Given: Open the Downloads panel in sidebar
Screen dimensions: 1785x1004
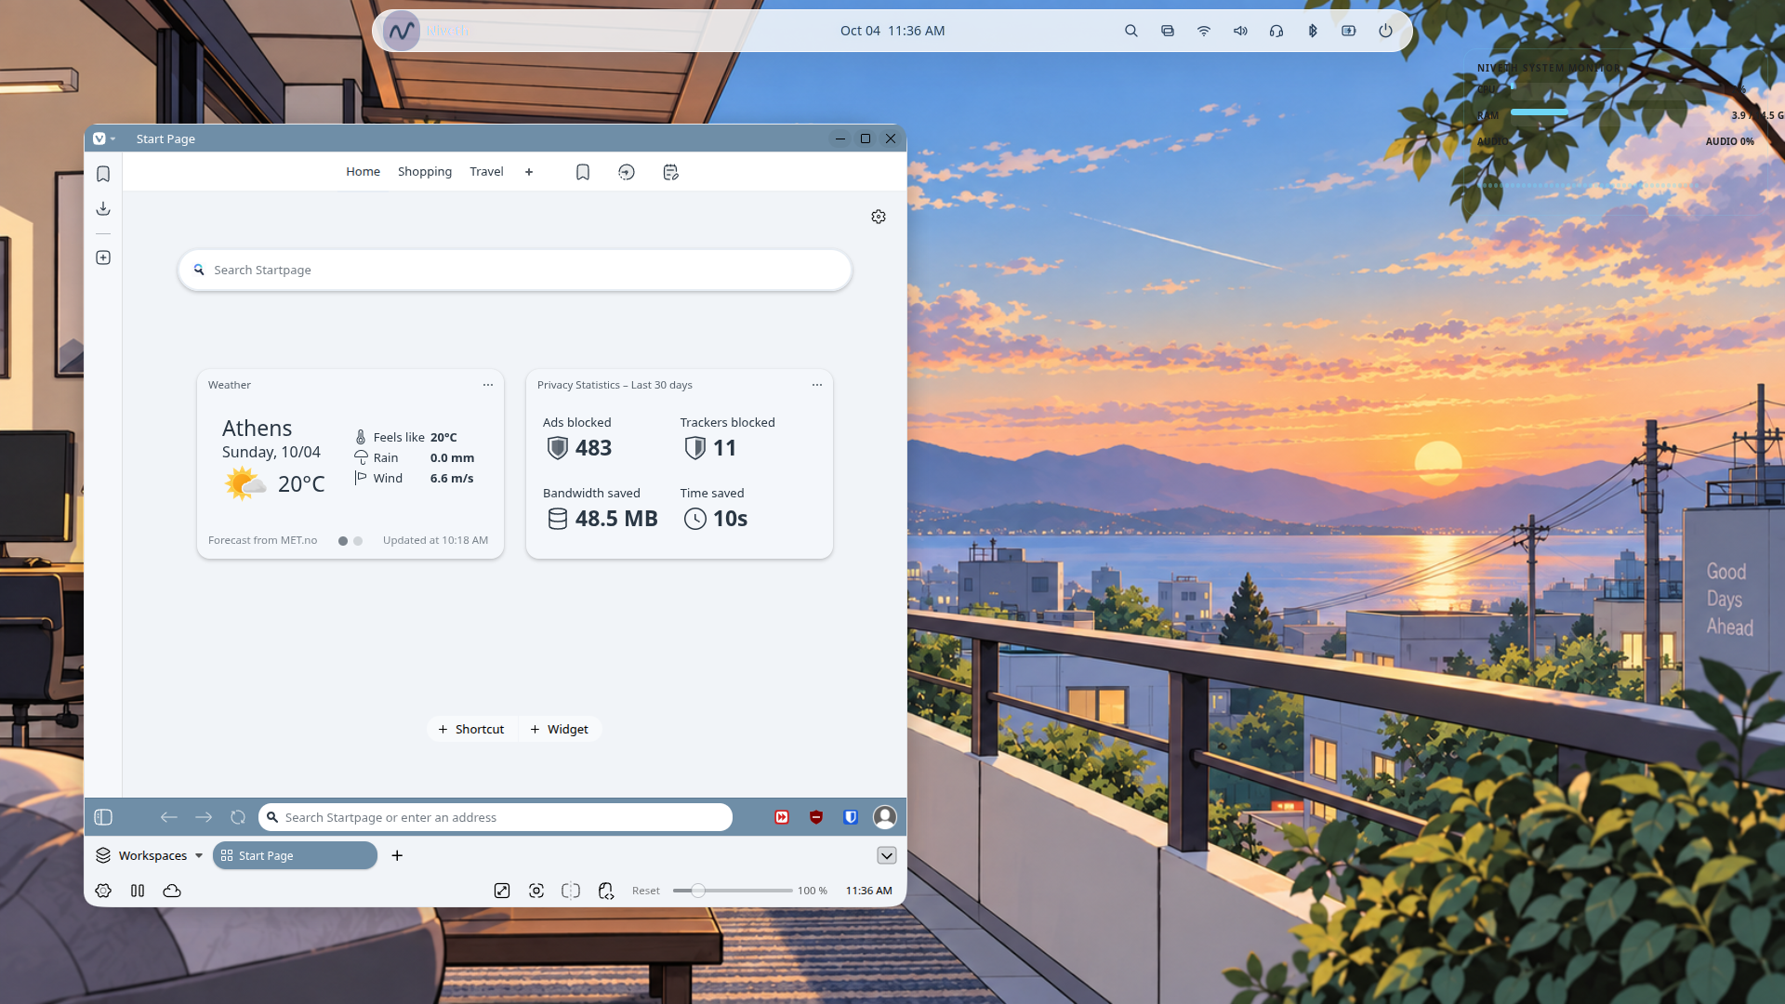Looking at the screenshot, I should click(x=103, y=208).
